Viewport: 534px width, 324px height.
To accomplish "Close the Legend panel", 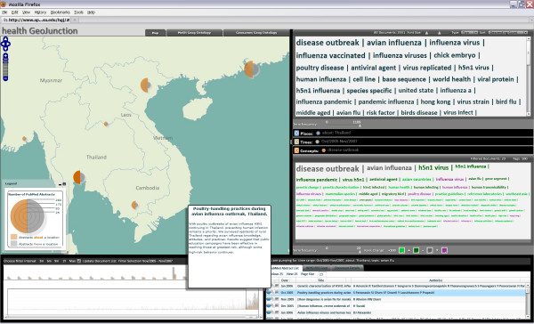I will 64,184.
